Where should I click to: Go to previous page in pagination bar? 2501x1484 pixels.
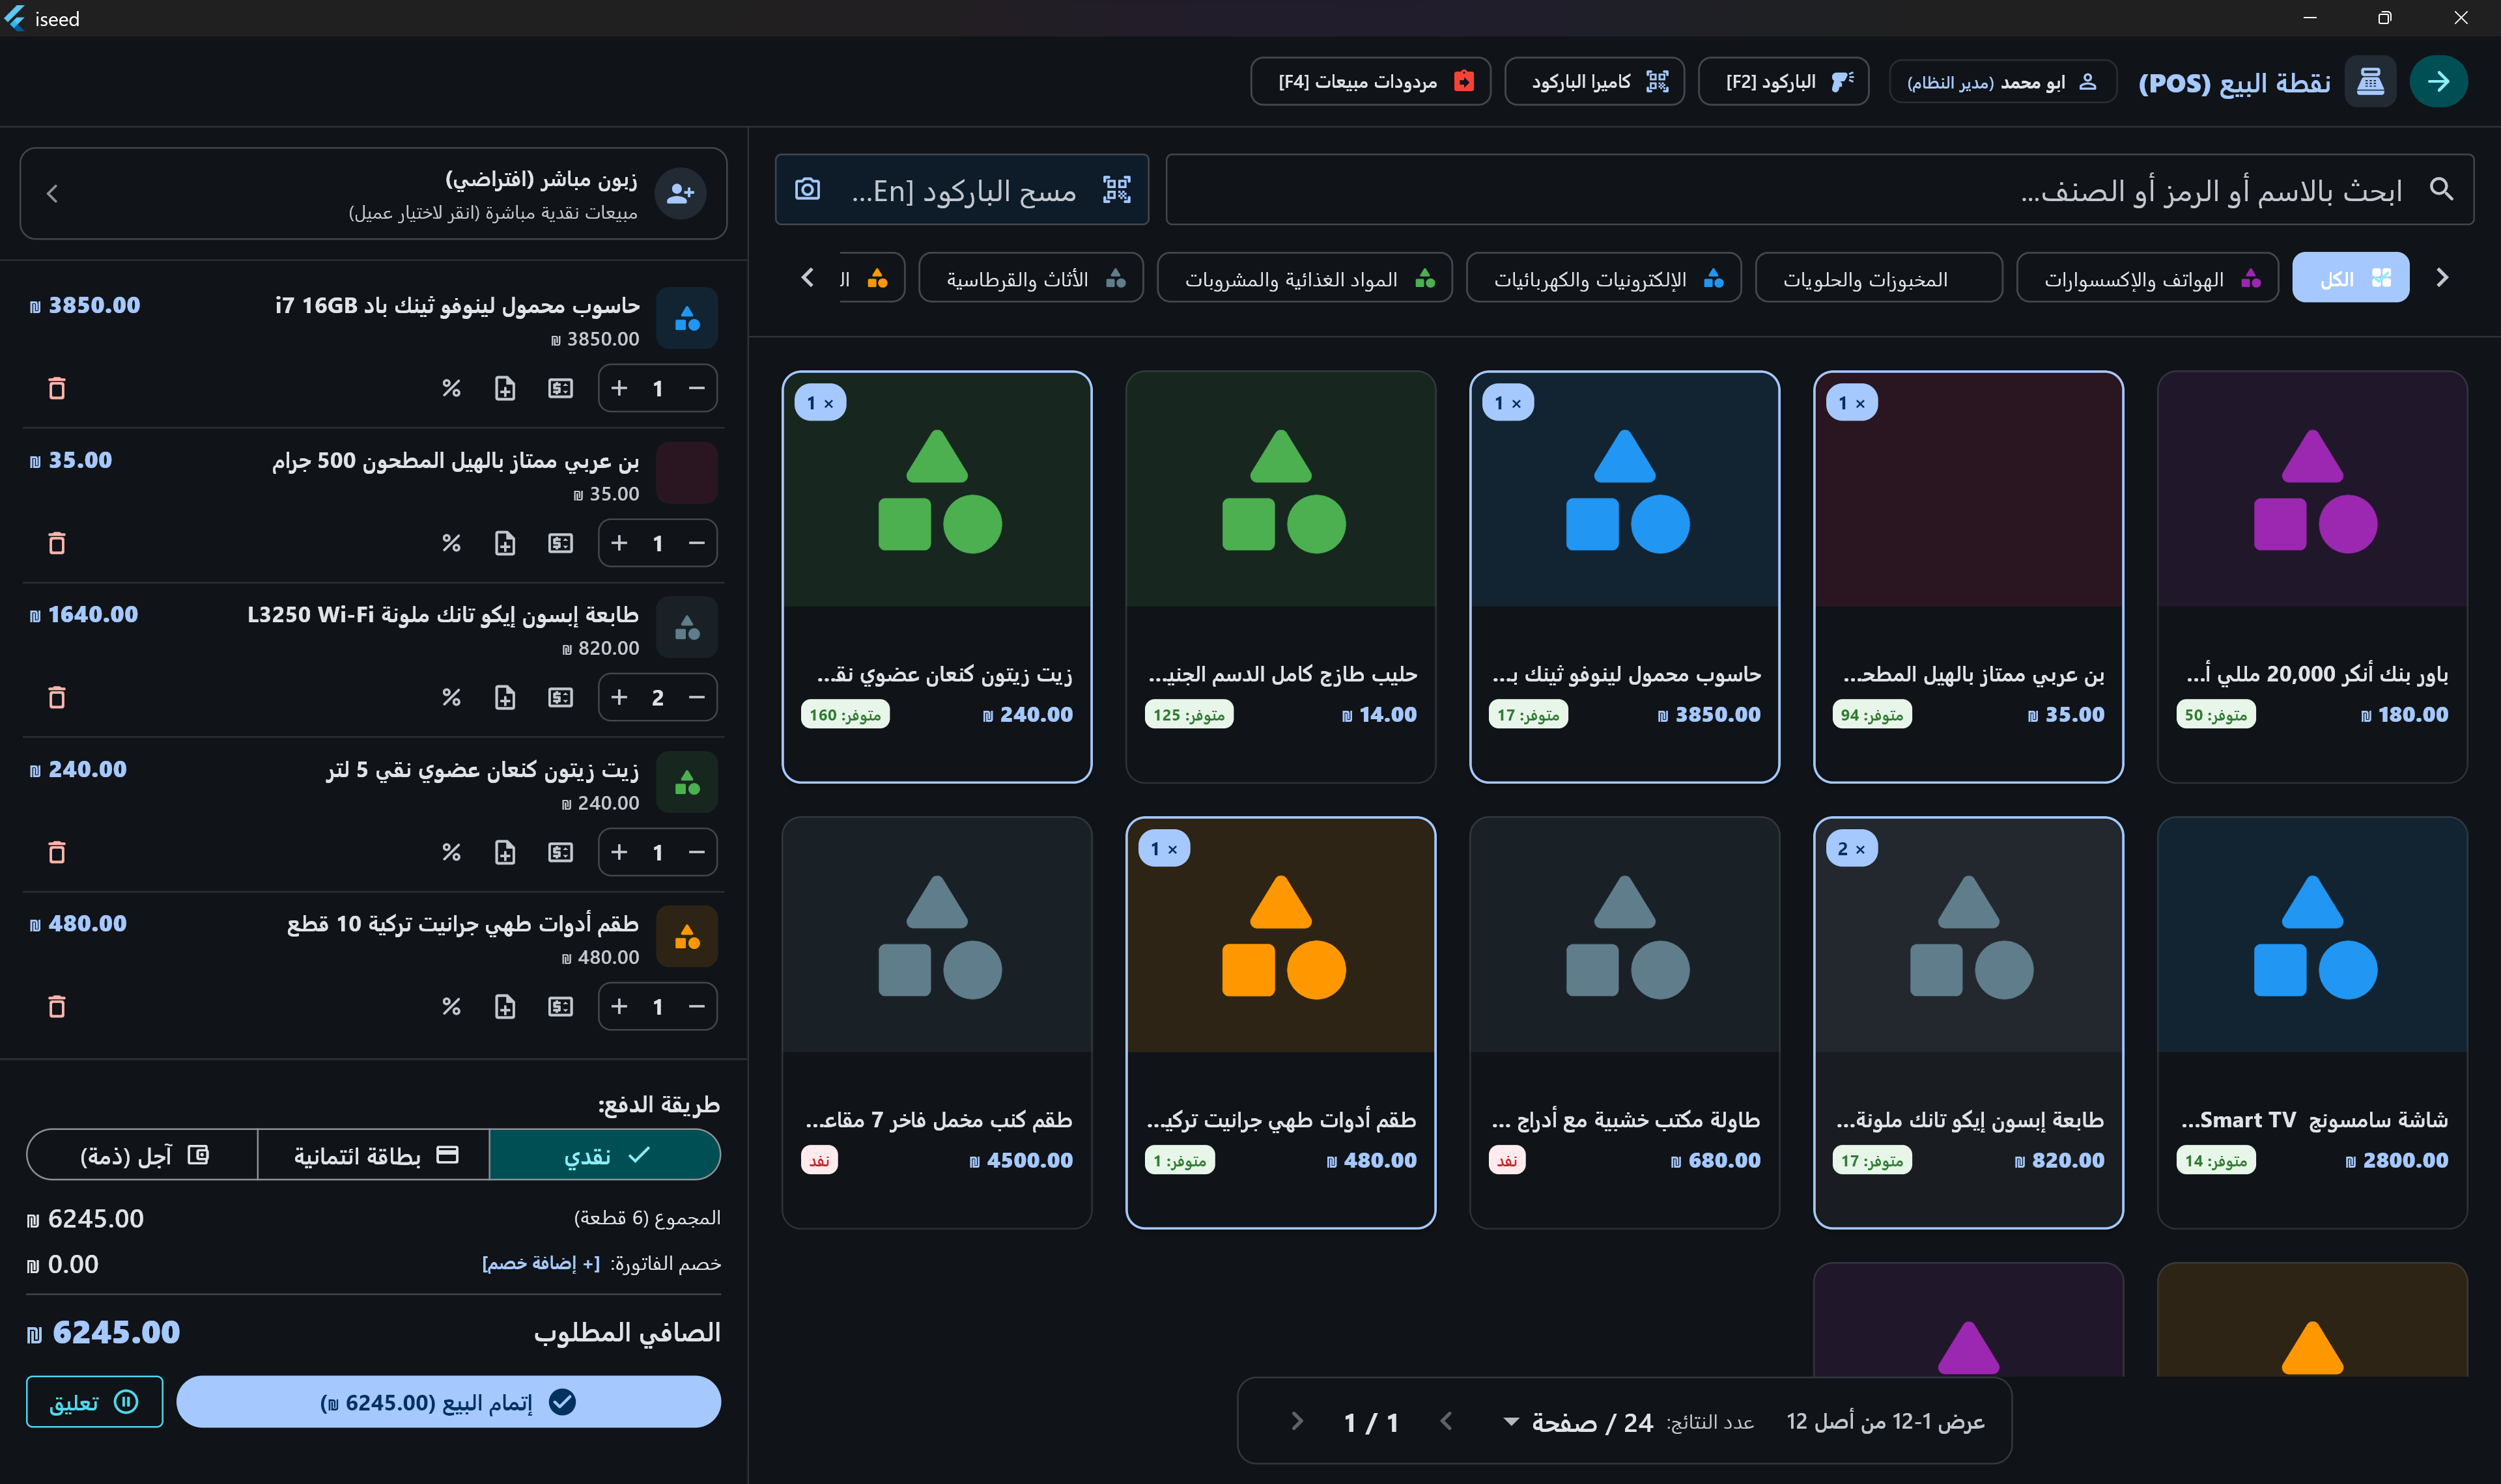pyautogui.click(x=1447, y=1421)
